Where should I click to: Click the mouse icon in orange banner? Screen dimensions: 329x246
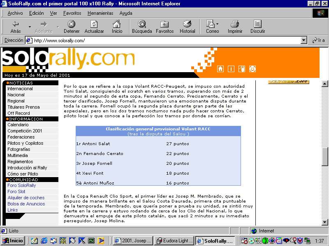click(x=242, y=69)
